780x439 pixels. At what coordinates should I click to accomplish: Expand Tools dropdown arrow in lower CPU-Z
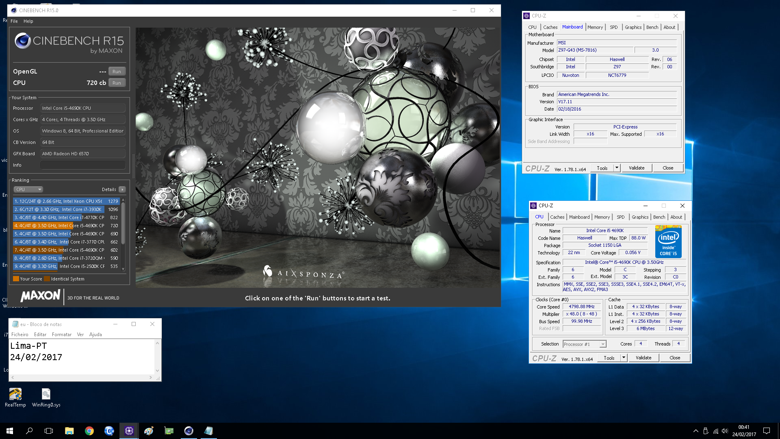click(624, 358)
